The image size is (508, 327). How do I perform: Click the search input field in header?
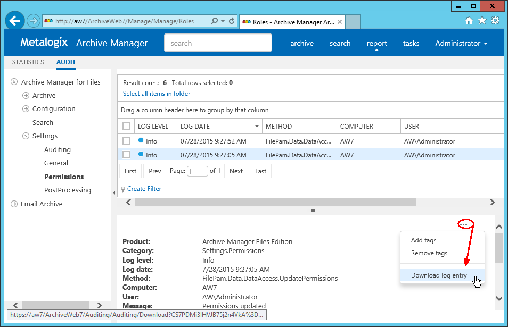pos(218,43)
